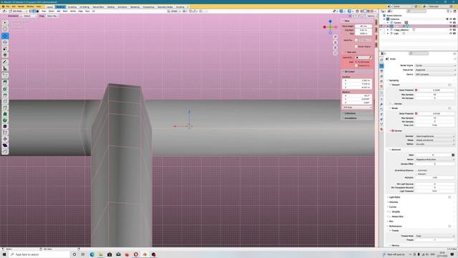Open the Drag Select Box dropdown
458x258 pixels.
(x=52, y=16)
